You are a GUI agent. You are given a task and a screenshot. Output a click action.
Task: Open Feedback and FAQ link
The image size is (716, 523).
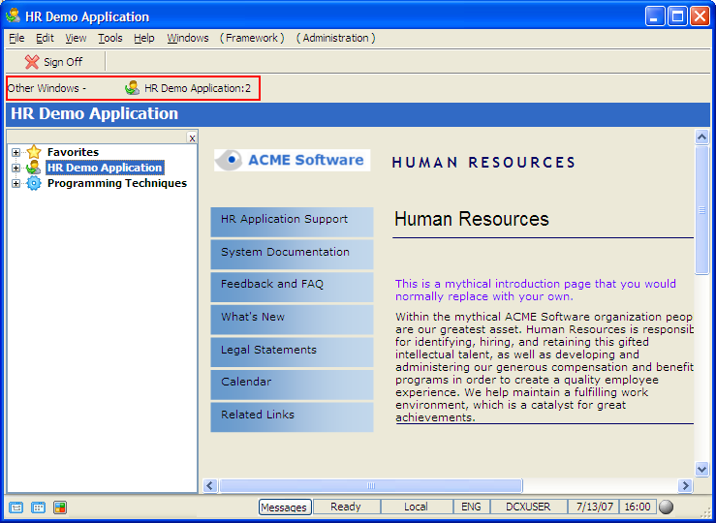click(292, 287)
